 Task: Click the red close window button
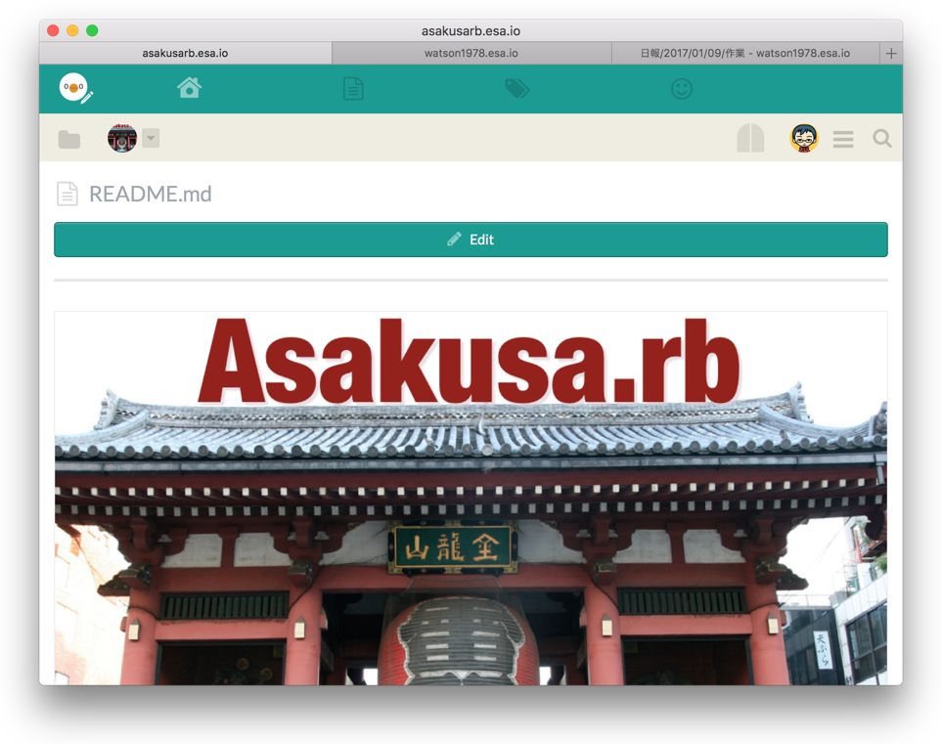(53, 30)
